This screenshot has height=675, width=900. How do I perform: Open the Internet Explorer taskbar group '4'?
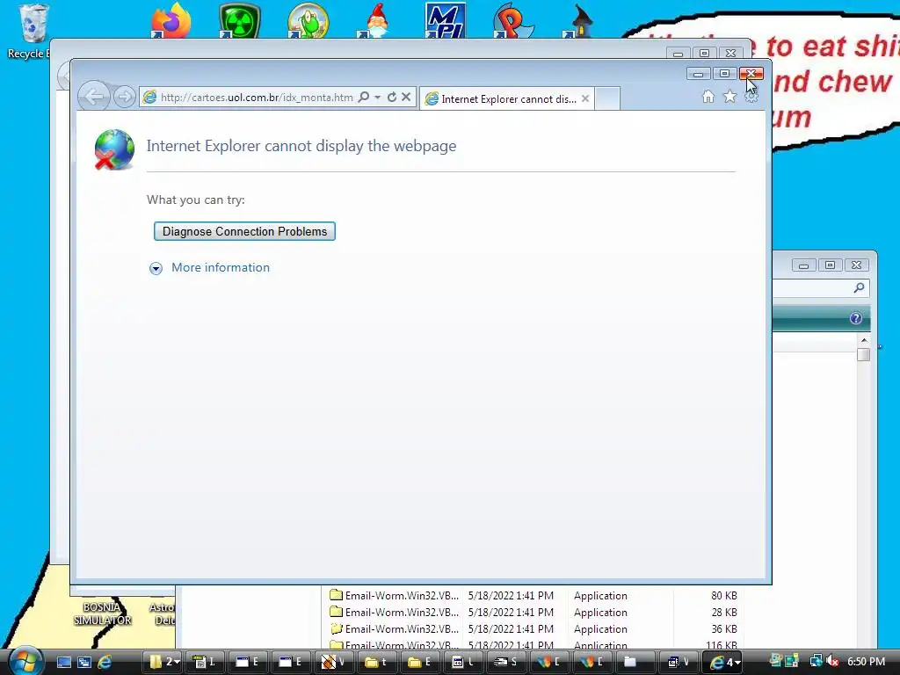coord(724,662)
